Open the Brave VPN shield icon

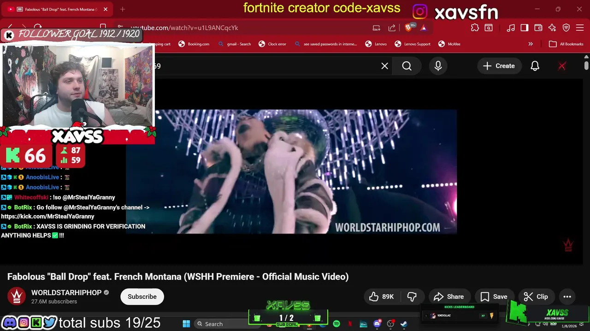pyautogui.click(x=566, y=28)
